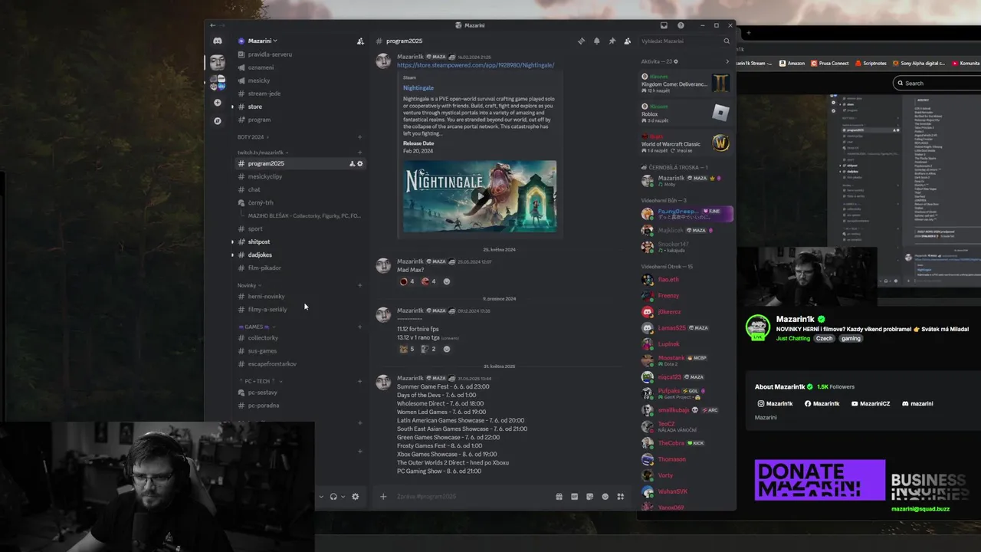The image size is (981, 552).
Task: Open the Amazon bookmark in browser
Action: 792,64
